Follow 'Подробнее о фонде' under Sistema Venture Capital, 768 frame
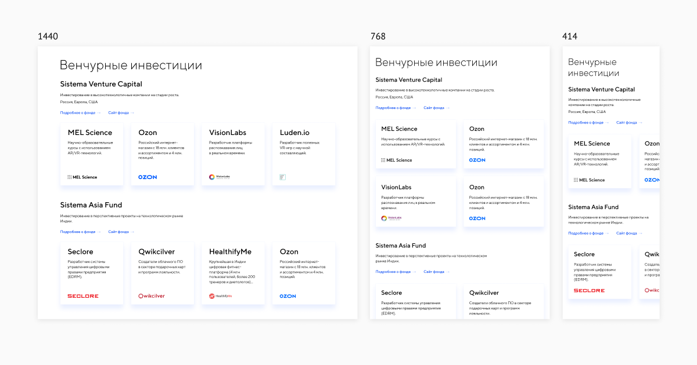Screen dimensions: 697x365 click(x=396, y=108)
